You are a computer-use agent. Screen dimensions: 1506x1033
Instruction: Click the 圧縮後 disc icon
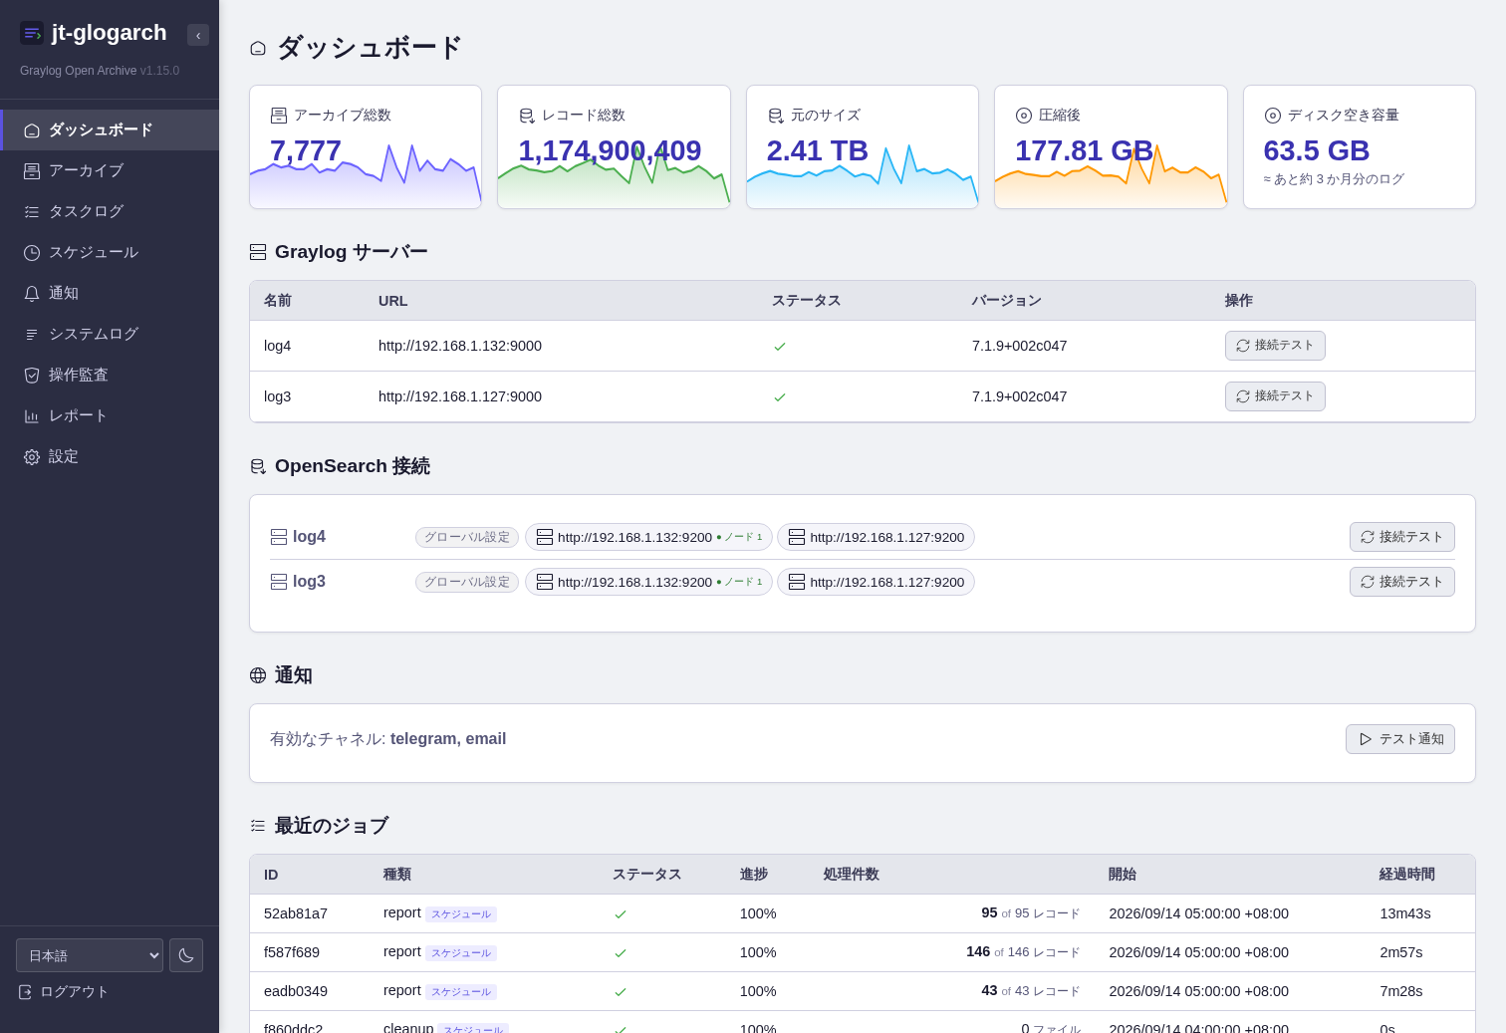[1024, 116]
